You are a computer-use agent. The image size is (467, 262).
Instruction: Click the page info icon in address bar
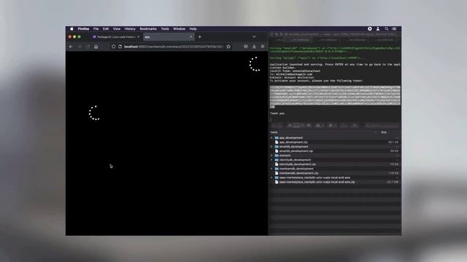click(120, 47)
